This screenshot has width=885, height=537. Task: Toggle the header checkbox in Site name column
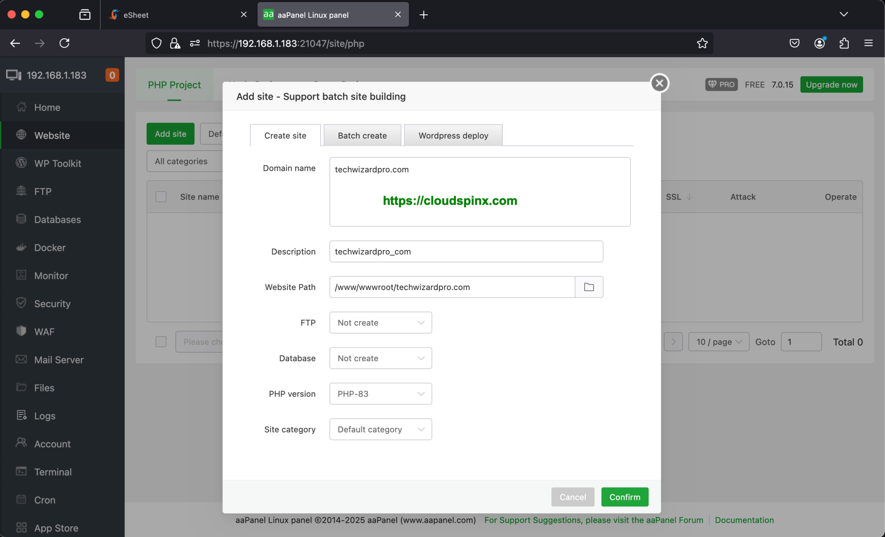pos(160,196)
